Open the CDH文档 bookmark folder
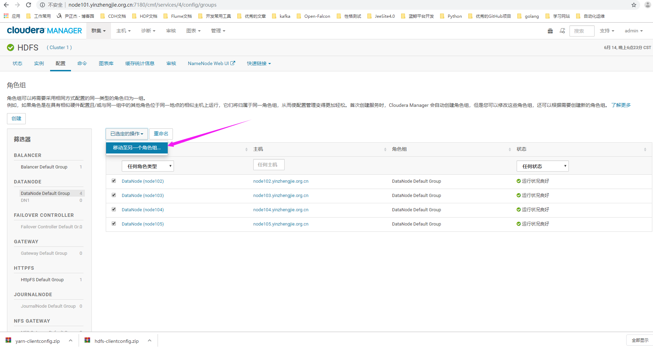This screenshot has height=347, width=653. (113, 16)
